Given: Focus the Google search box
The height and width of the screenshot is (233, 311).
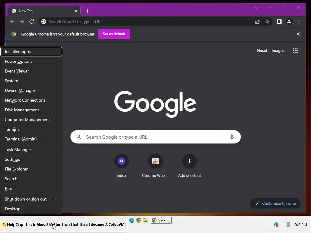Looking at the screenshot, I should [155, 137].
